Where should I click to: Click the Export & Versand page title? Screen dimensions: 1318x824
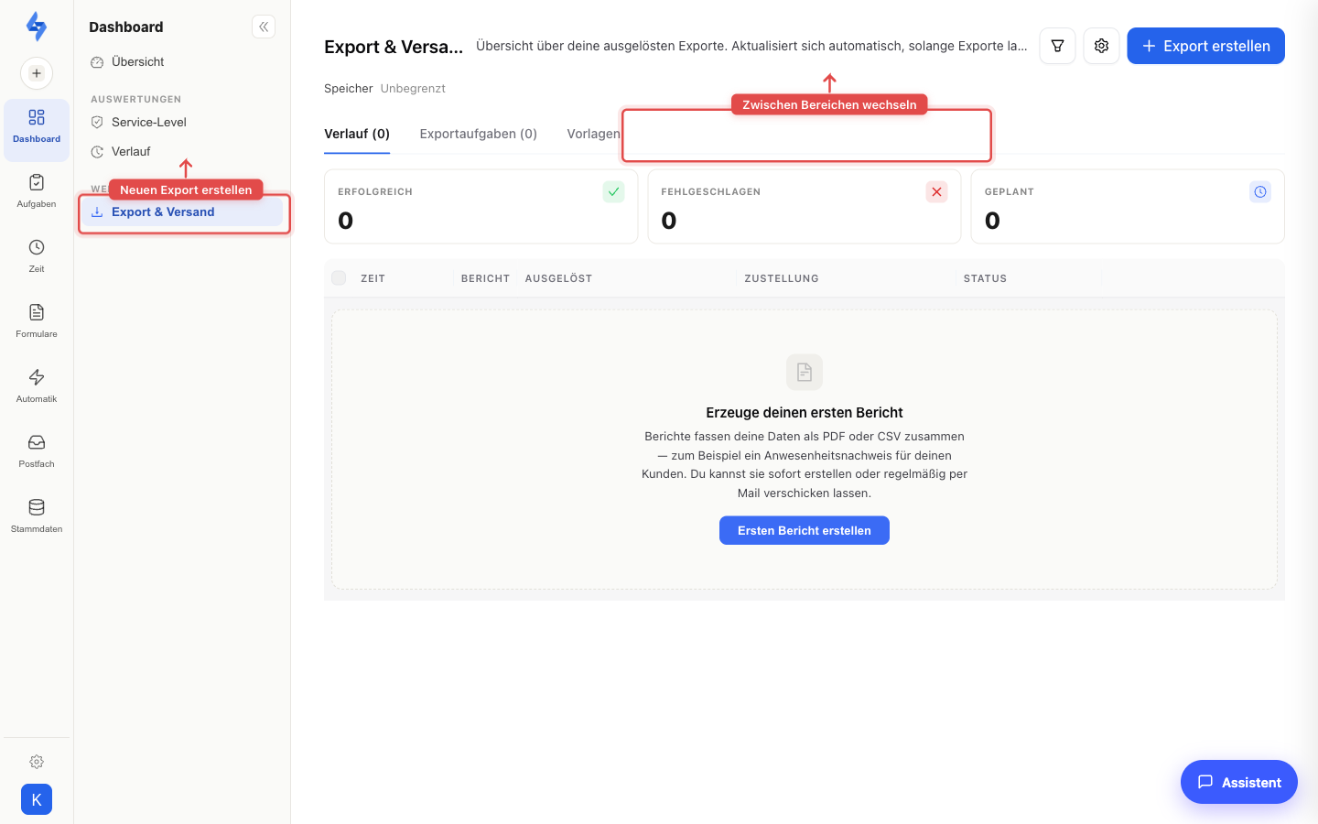(394, 47)
